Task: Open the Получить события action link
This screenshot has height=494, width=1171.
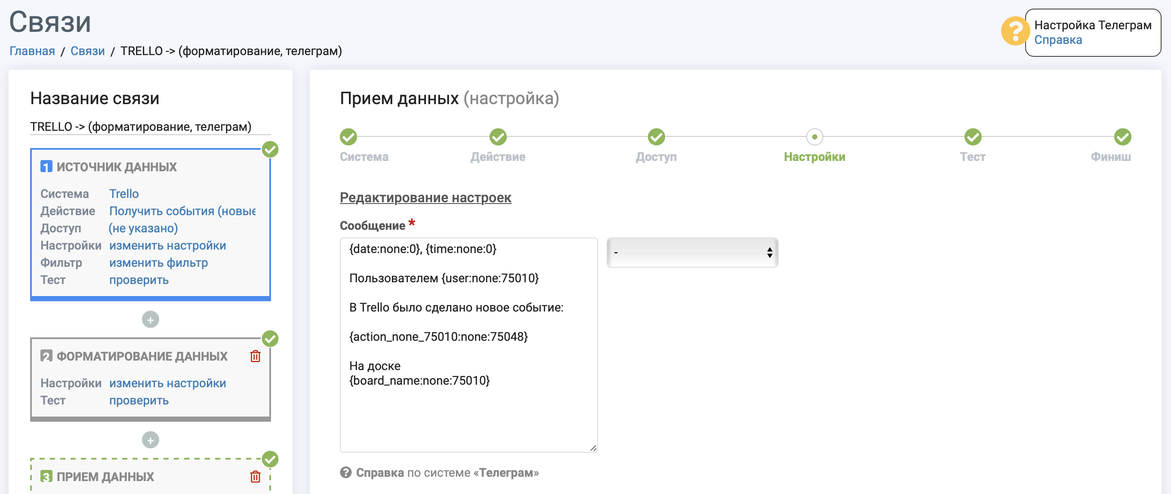Action: [182, 211]
